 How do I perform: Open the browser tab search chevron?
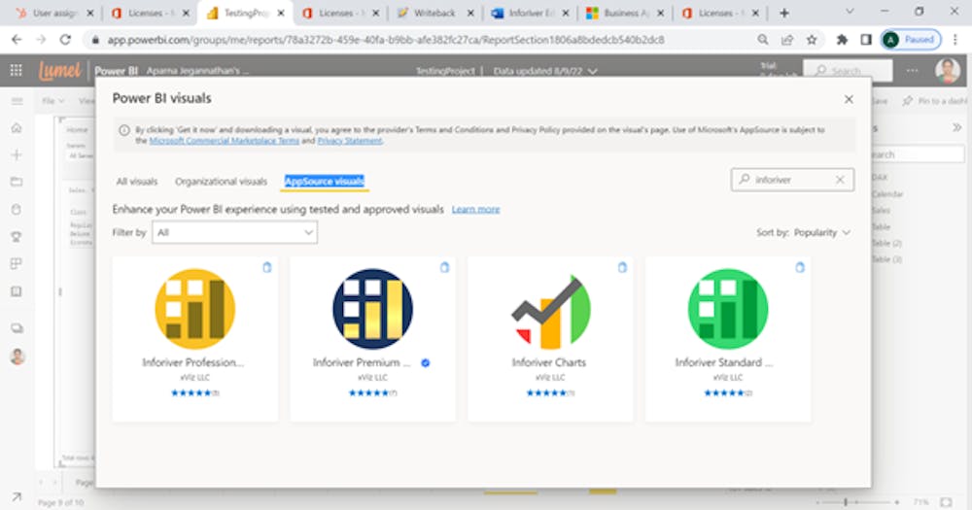tap(850, 12)
